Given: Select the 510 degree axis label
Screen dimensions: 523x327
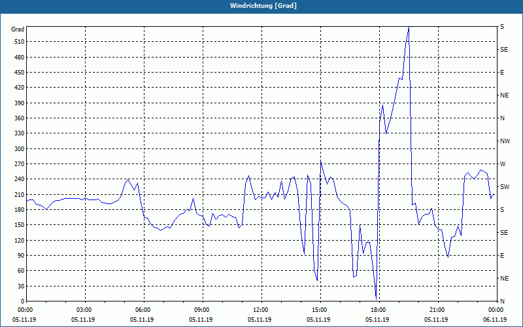Looking at the screenshot, I should 20,42.
